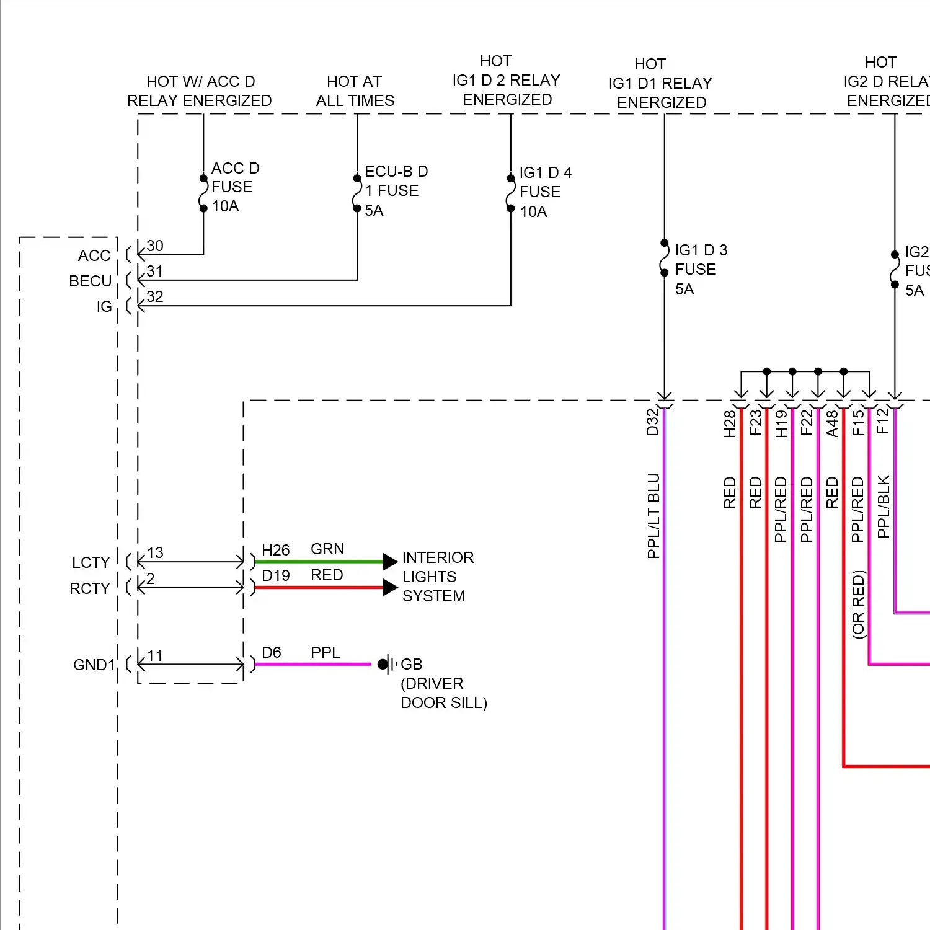930x930 pixels.
Task: Click the ECU-B D 1 fuse symbol
Action: click(356, 193)
